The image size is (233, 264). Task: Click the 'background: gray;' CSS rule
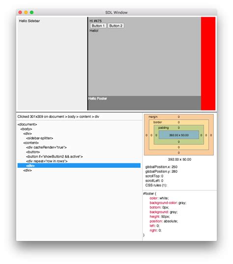coord(164,212)
